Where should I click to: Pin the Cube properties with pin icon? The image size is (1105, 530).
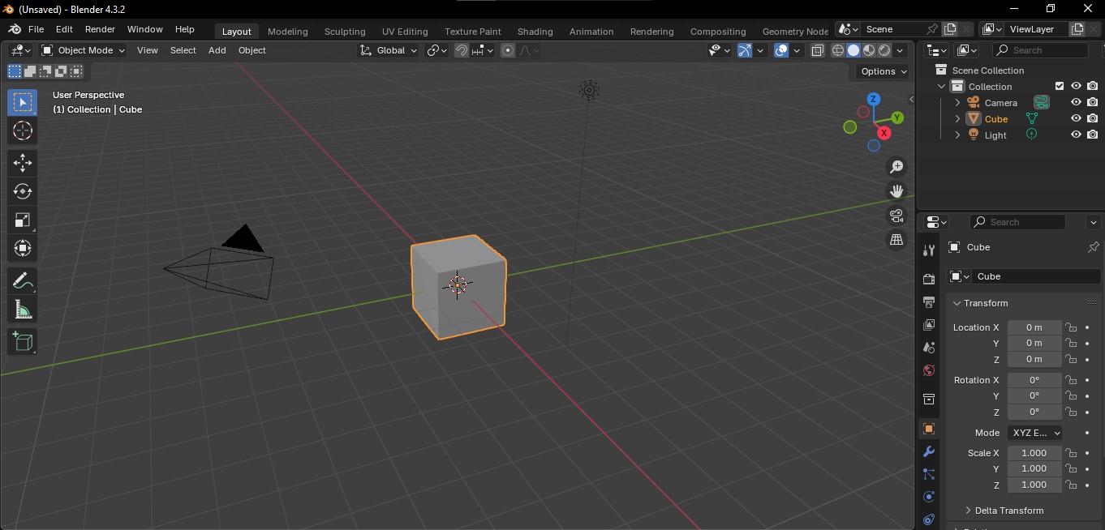pos(1093,247)
